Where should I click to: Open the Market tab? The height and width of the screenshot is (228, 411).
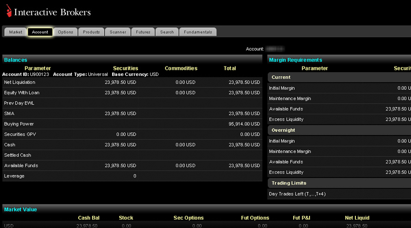tap(15, 32)
